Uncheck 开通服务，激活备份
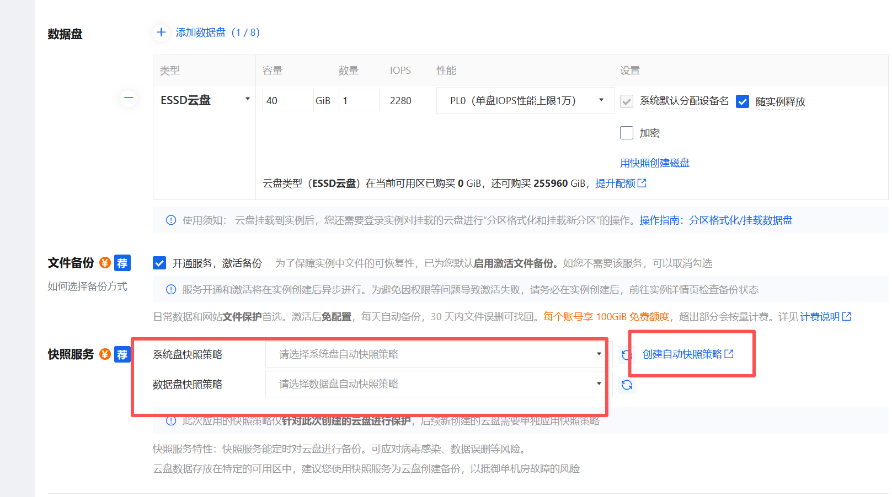 tap(159, 263)
